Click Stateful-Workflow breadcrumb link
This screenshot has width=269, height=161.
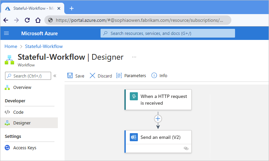click(44, 47)
